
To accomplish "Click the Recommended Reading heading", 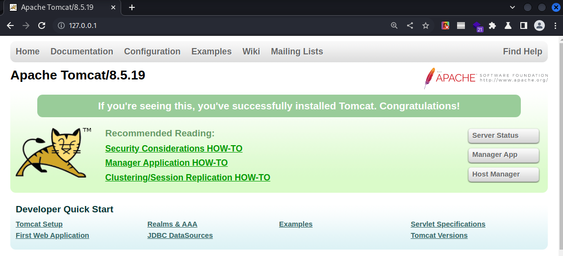I will tap(160, 133).
